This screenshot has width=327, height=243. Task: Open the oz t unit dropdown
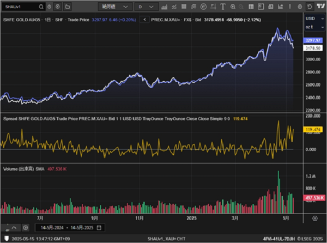(x=314, y=27)
